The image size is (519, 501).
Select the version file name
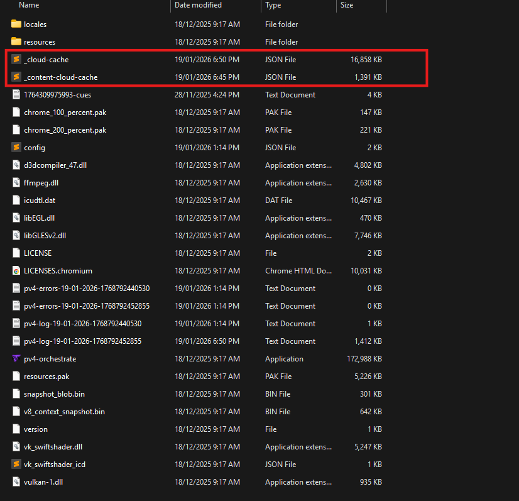tap(35, 429)
